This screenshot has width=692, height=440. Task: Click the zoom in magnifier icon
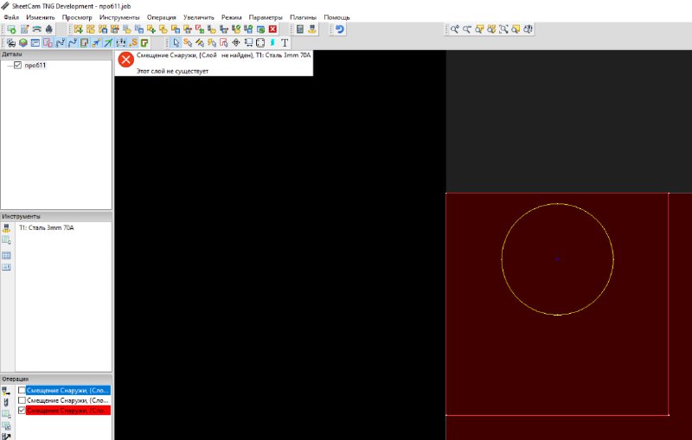[x=454, y=29]
